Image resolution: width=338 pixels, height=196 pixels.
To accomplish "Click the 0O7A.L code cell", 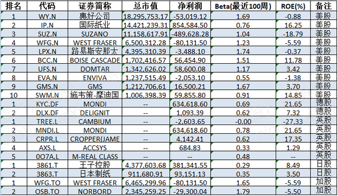I will click(x=48, y=156).
